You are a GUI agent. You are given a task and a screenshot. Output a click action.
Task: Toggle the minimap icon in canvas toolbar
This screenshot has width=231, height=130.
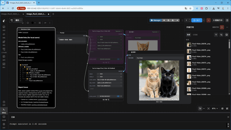pos(222,108)
